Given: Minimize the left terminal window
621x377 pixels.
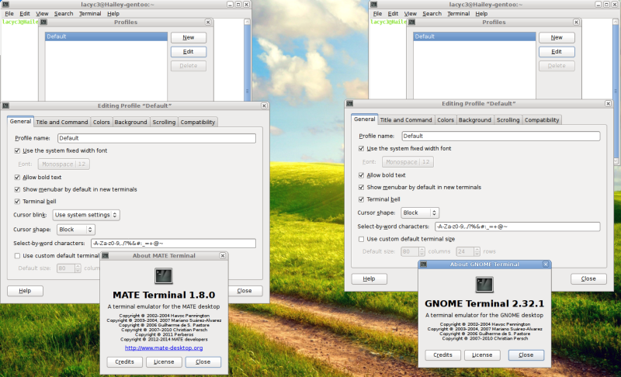Looking at the screenshot, I should pyautogui.click(x=230, y=5).
